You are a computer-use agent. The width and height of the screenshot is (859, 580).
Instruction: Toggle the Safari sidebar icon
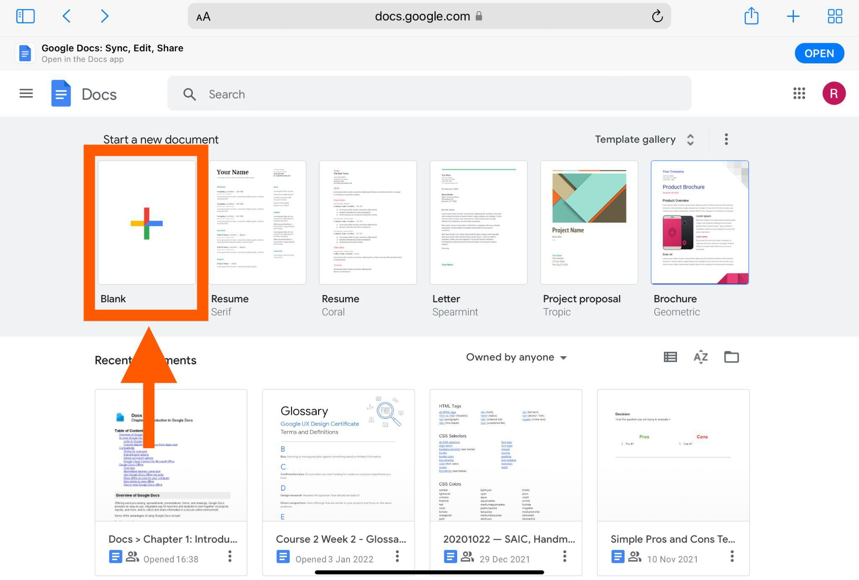click(25, 16)
